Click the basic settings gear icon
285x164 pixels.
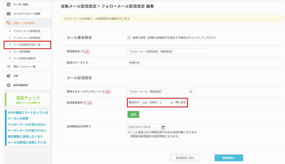tap(8, 85)
